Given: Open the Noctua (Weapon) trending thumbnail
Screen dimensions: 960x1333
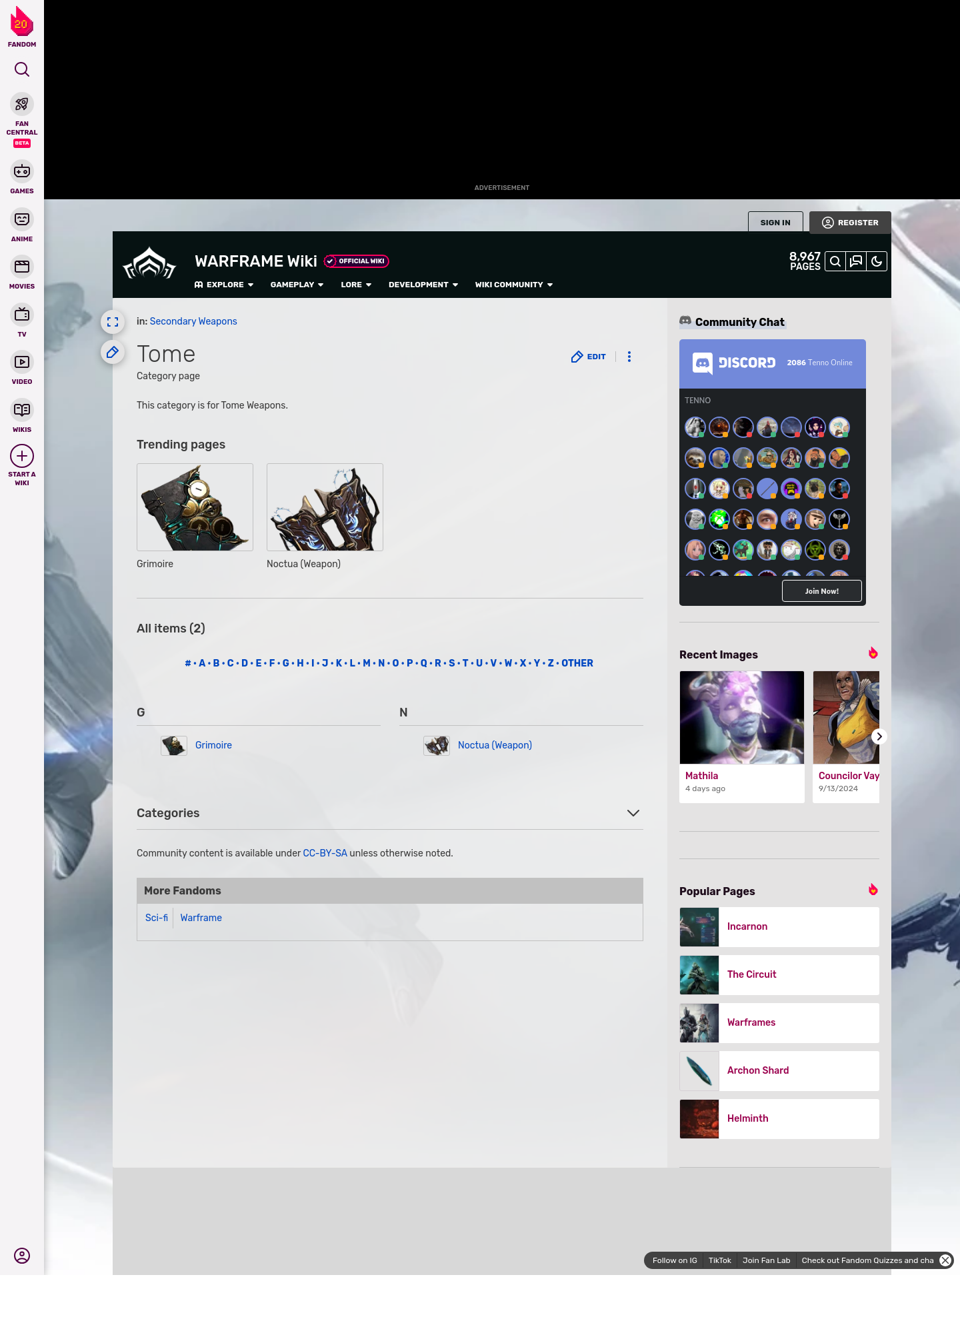Looking at the screenshot, I should coord(325,507).
